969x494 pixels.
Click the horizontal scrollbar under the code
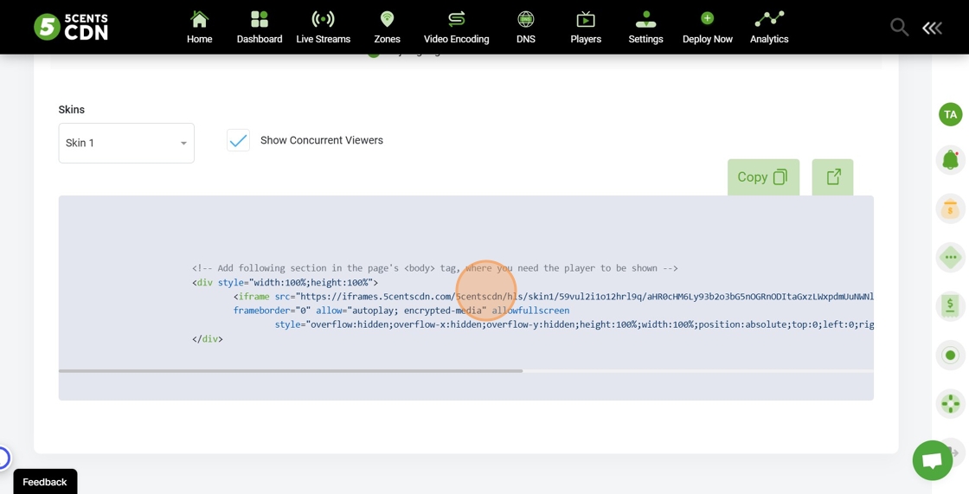click(x=291, y=371)
